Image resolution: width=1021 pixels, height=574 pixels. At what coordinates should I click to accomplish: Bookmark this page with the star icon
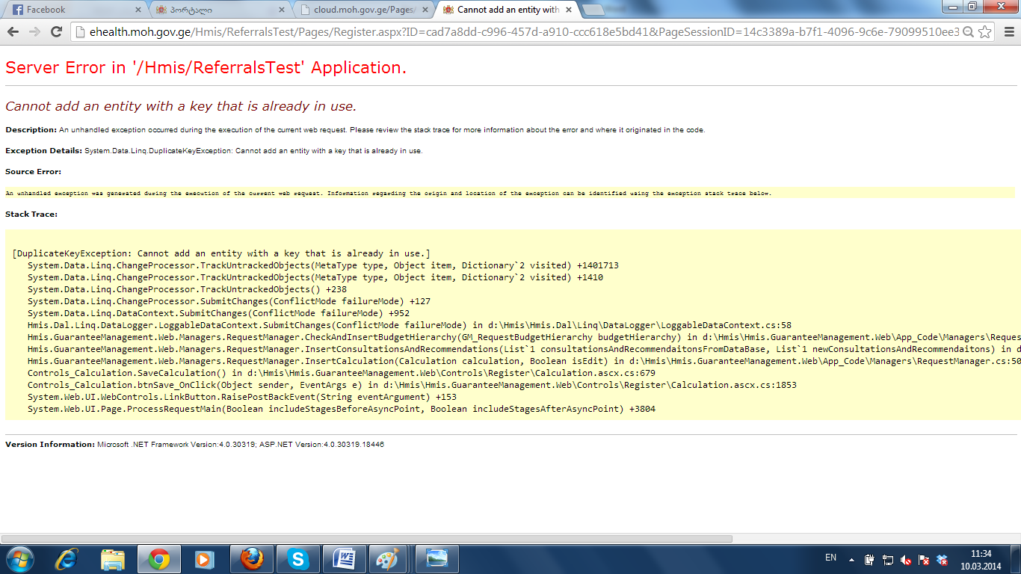[x=985, y=32]
